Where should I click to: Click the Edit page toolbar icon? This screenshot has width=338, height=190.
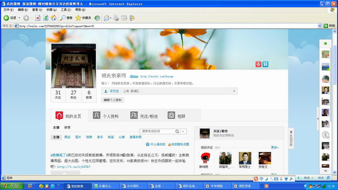[124, 18]
